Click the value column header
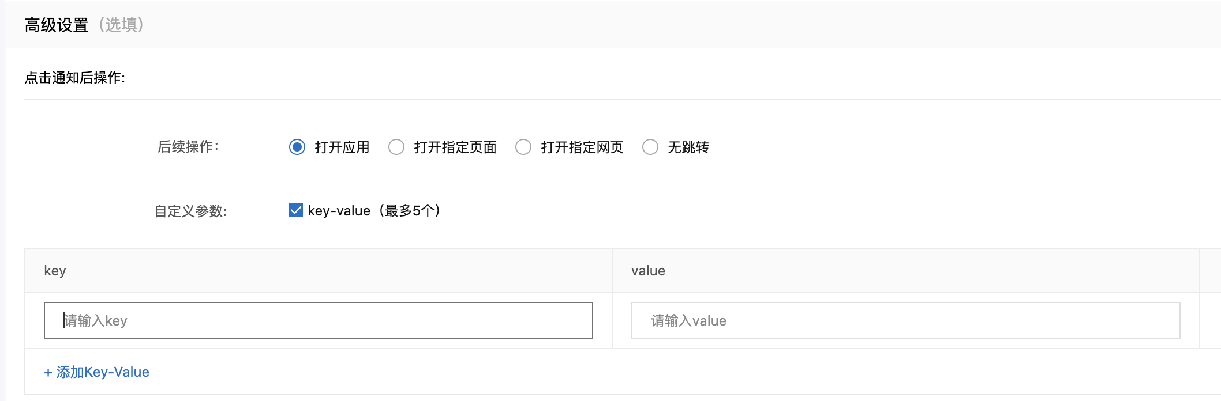The height and width of the screenshot is (401, 1221). point(648,271)
